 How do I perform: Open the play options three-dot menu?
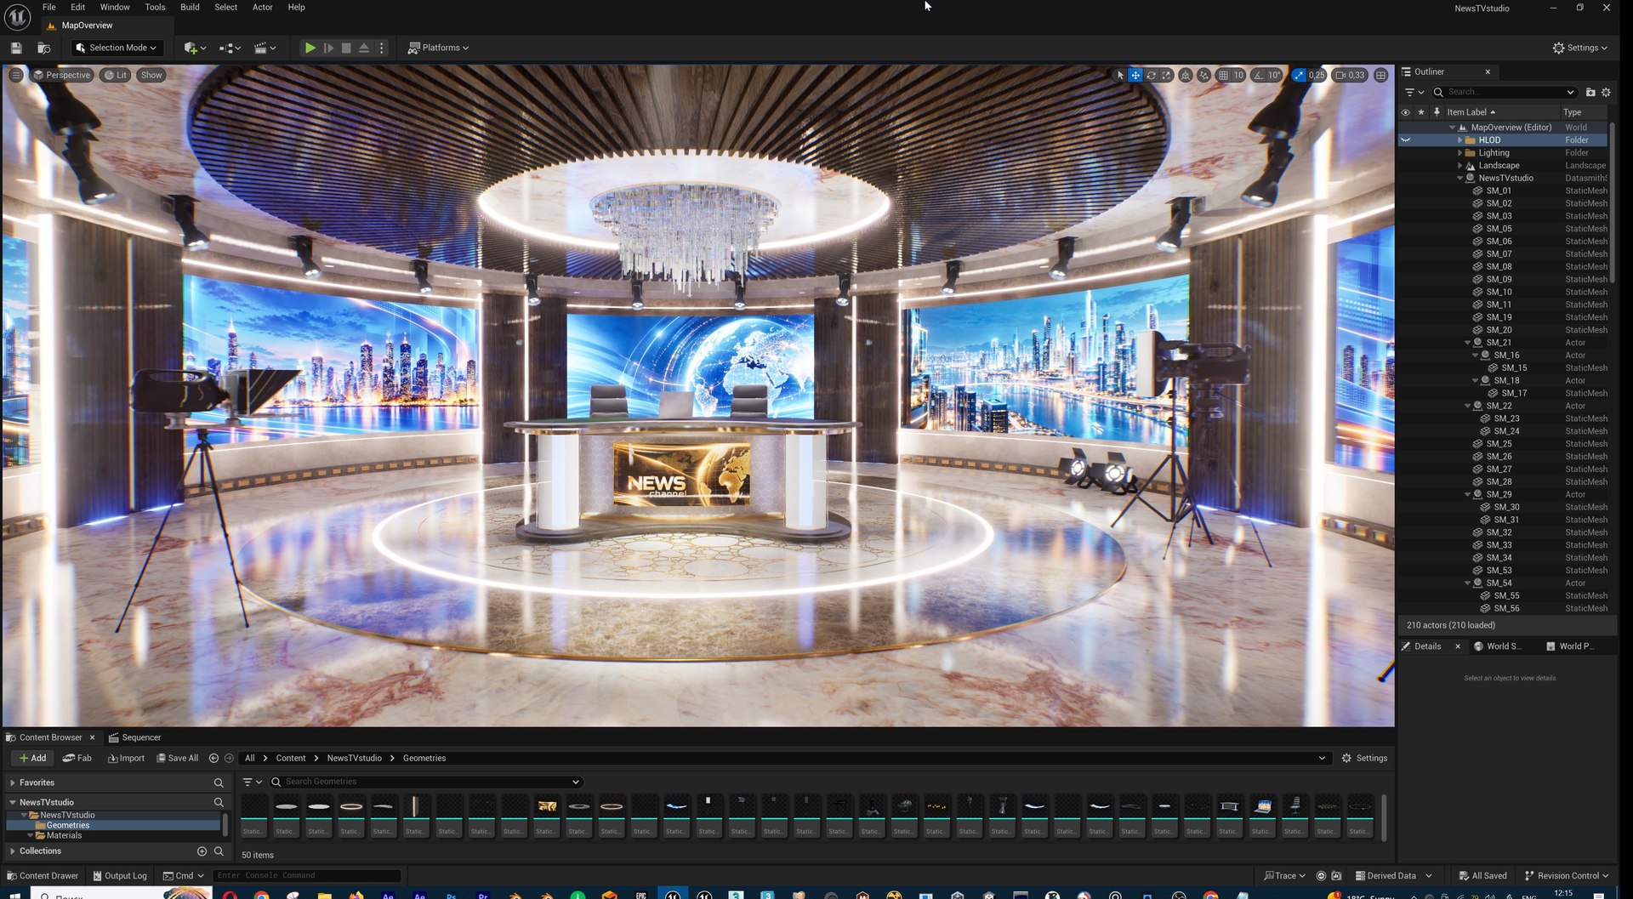point(382,48)
